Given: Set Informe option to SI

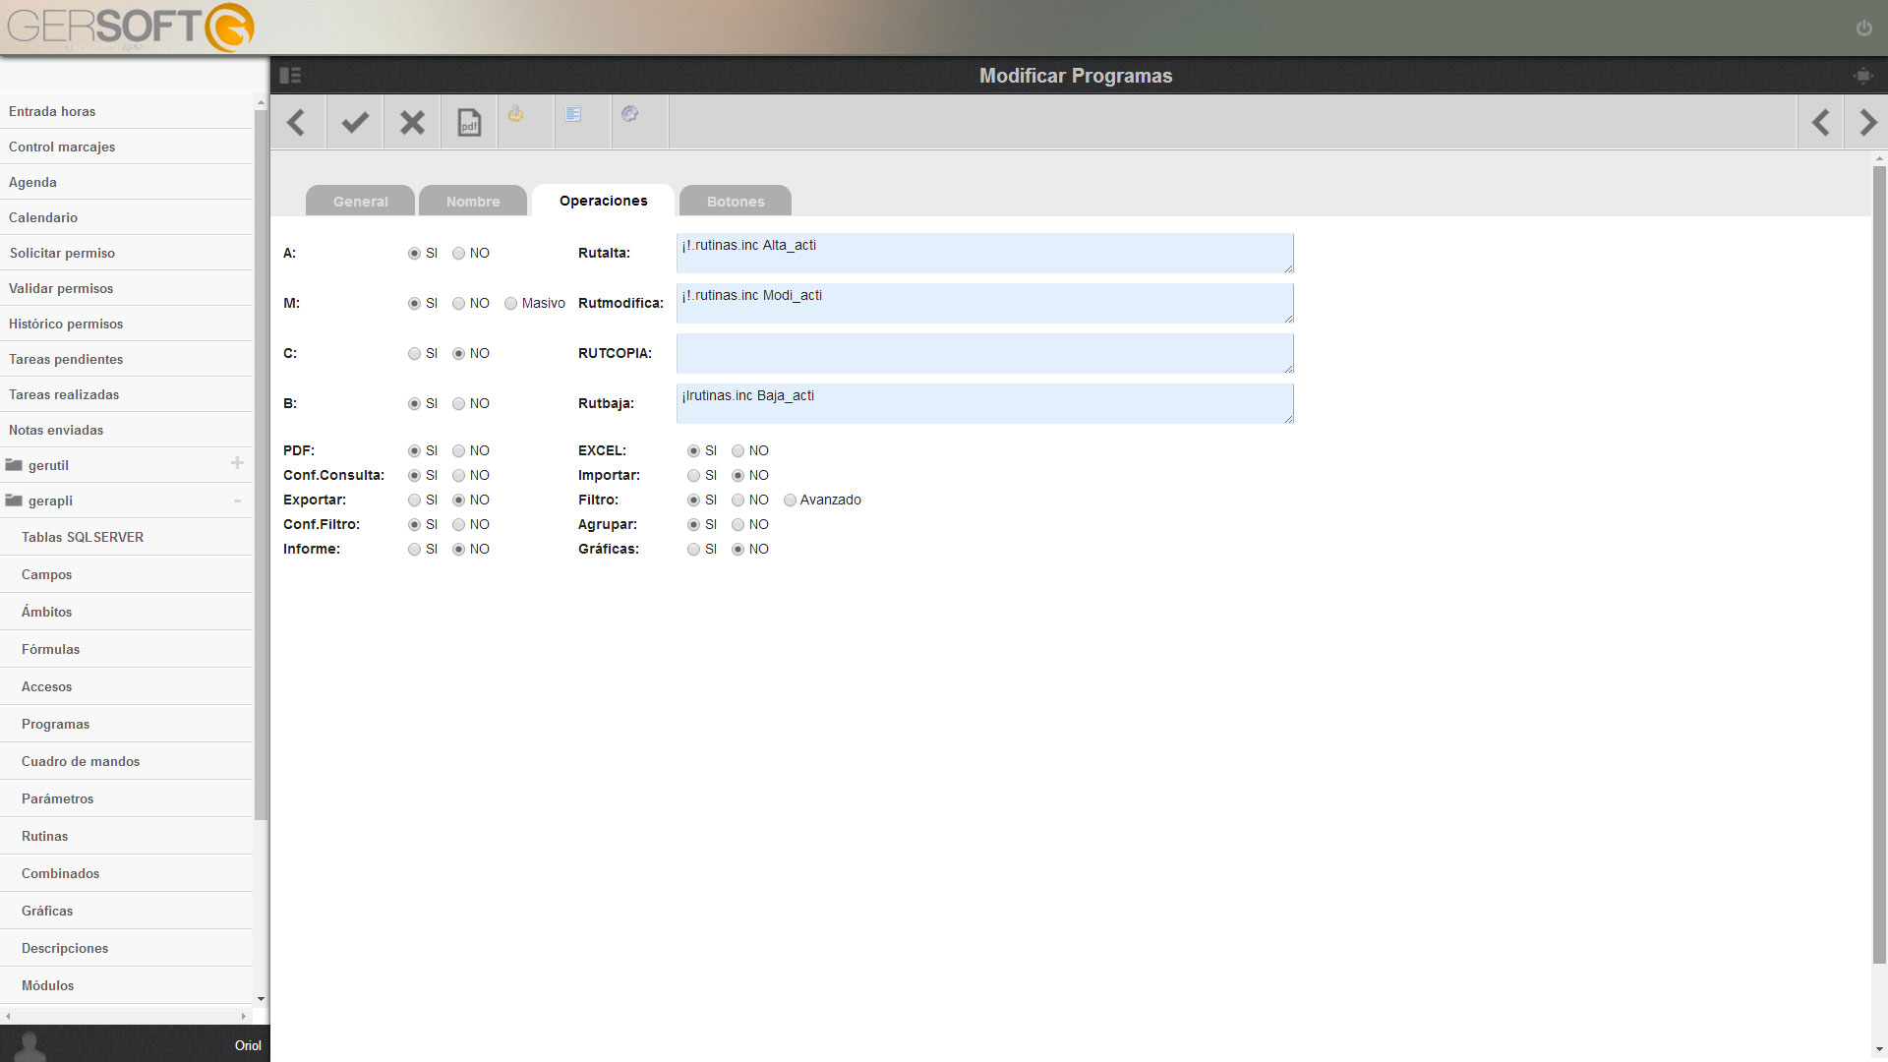Looking at the screenshot, I should 414,550.
